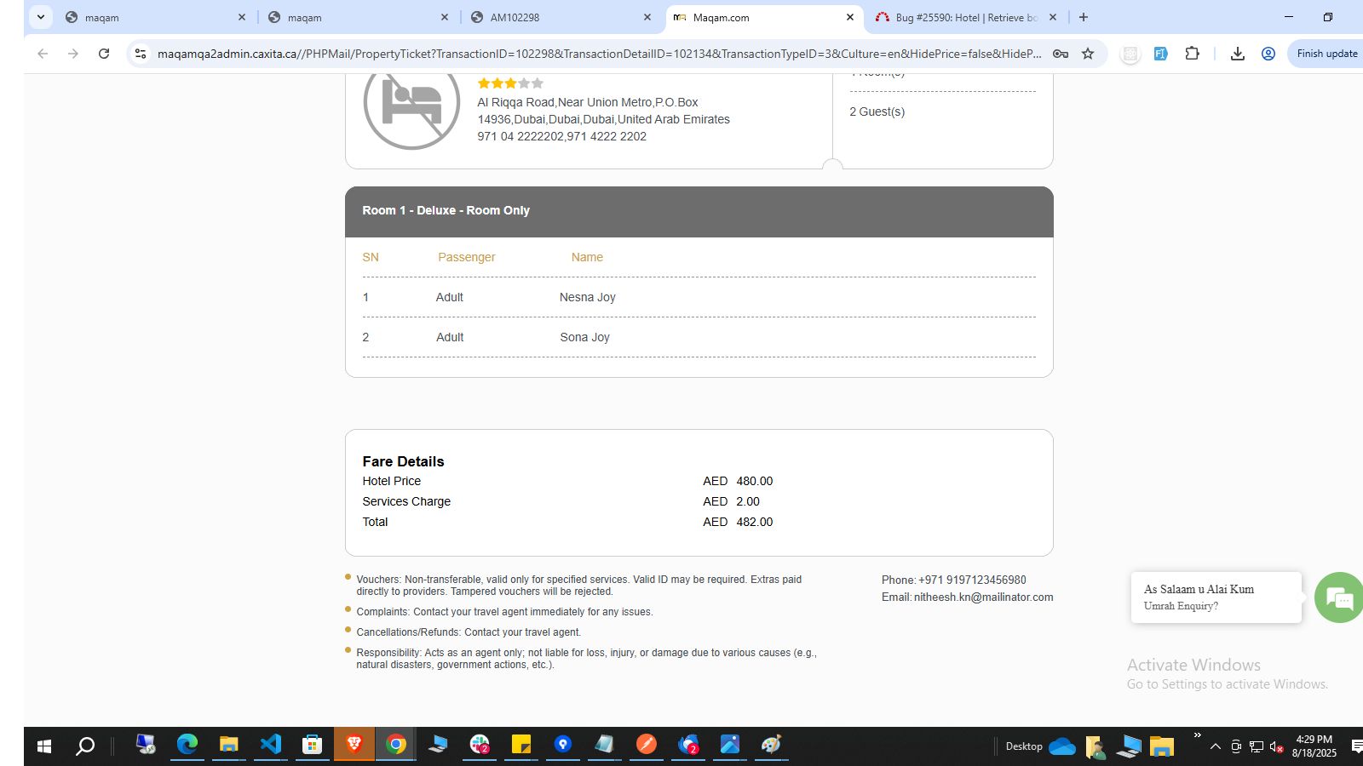Reload the current page
1363x766 pixels.
104,54
